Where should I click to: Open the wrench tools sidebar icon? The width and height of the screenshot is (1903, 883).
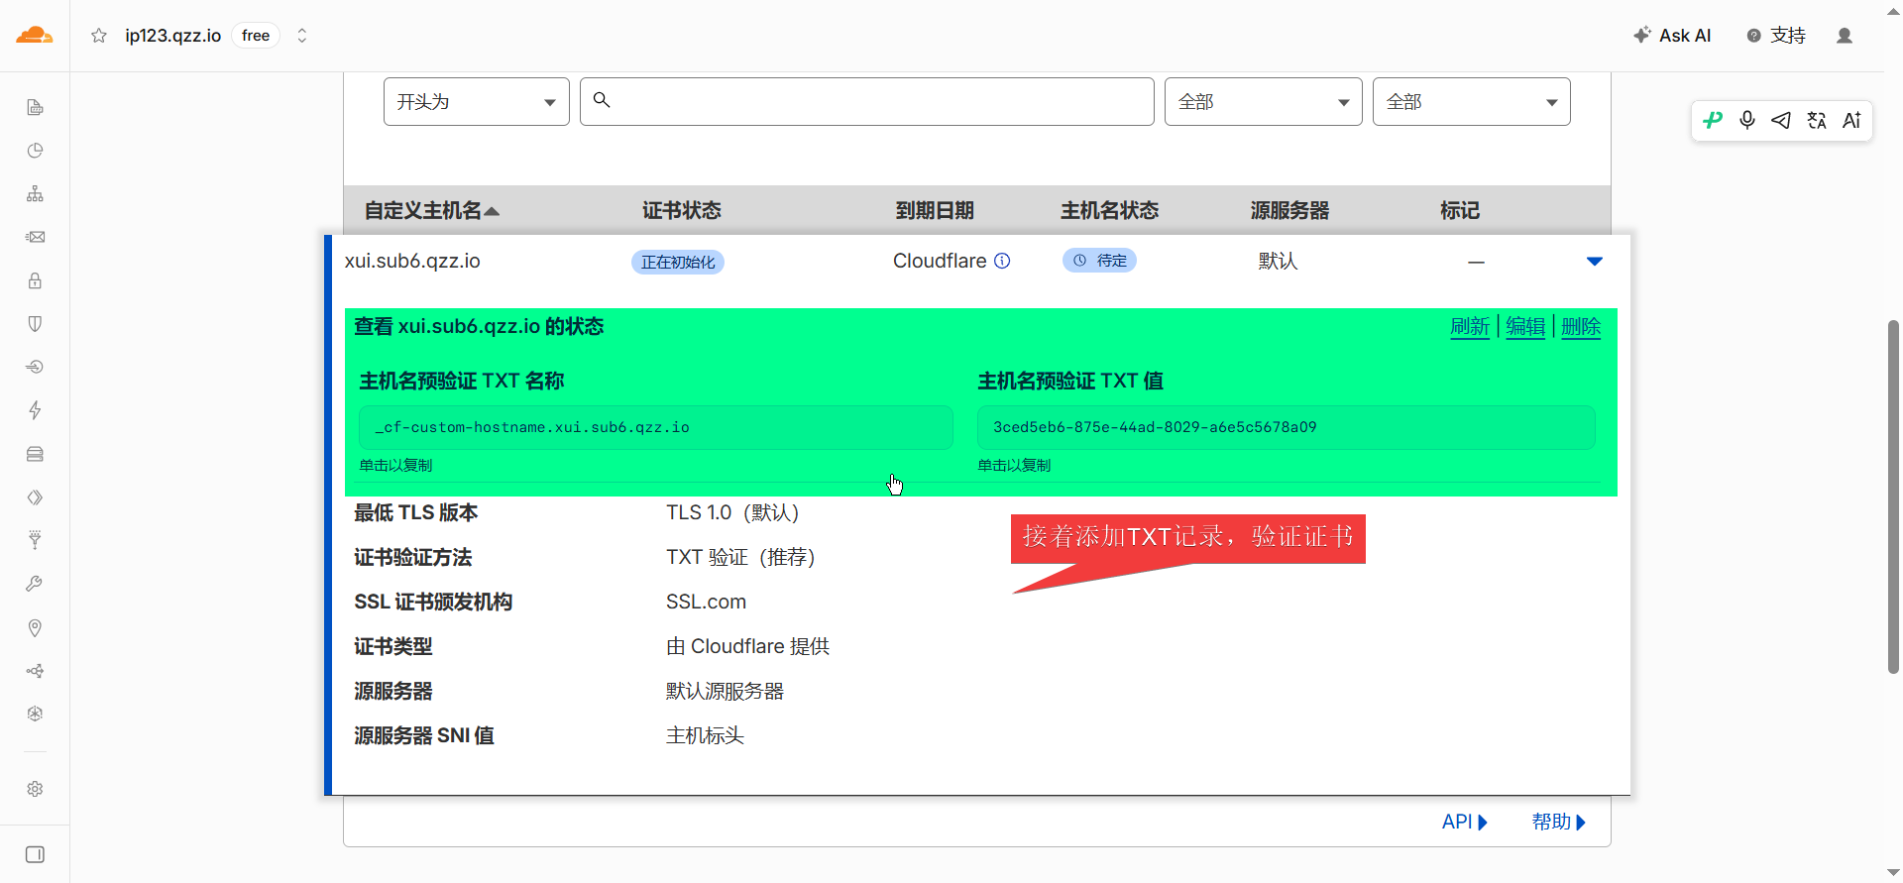[35, 584]
